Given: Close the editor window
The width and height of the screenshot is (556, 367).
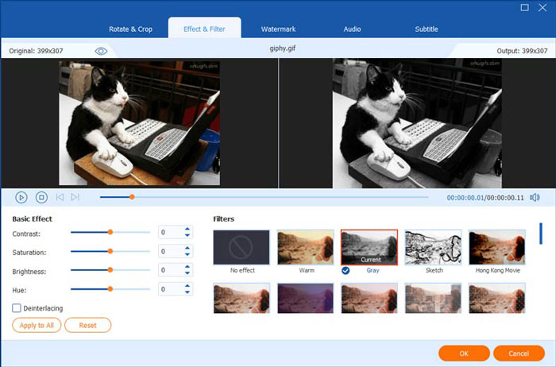Looking at the screenshot, I should 542,7.
